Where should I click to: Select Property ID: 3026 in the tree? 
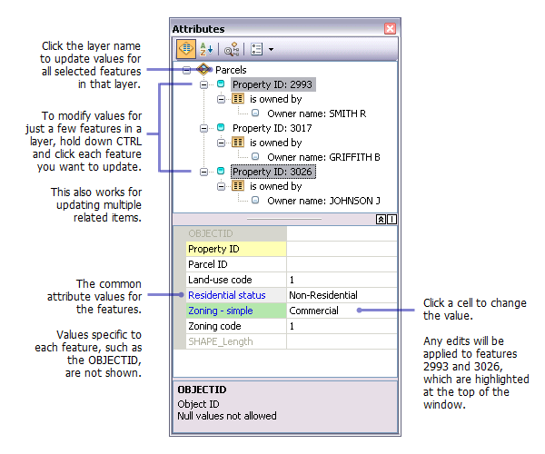(x=273, y=172)
